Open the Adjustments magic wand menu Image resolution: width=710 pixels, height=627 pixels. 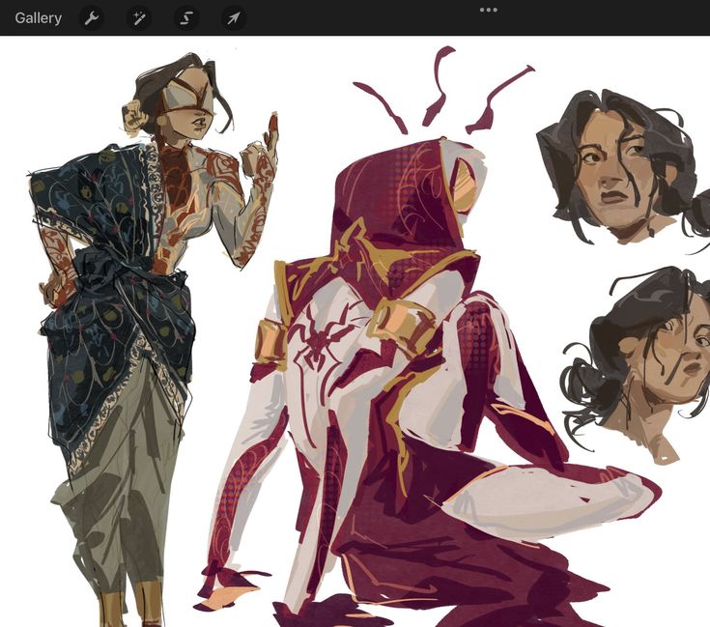click(139, 18)
